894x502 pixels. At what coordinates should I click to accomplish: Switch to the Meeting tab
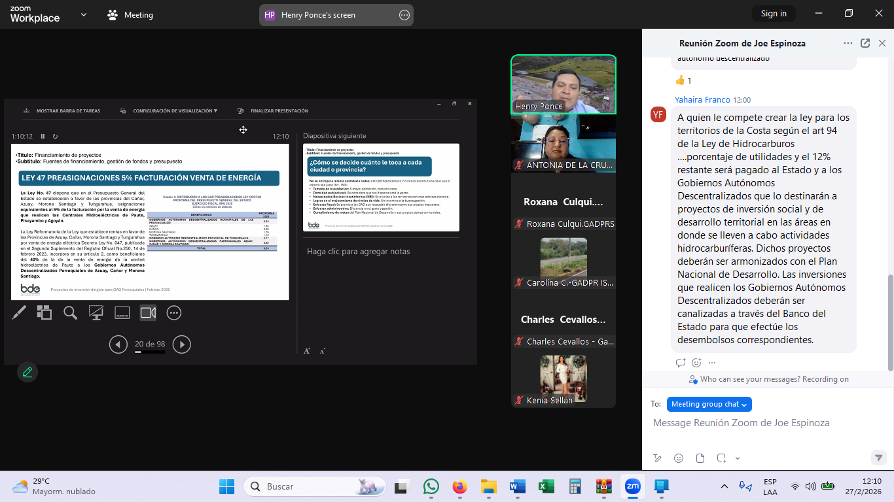tap(130, 15)
